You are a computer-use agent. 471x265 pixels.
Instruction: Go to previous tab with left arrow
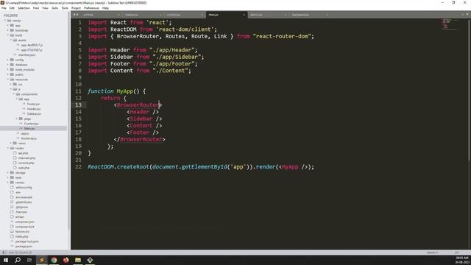point(74,15)
